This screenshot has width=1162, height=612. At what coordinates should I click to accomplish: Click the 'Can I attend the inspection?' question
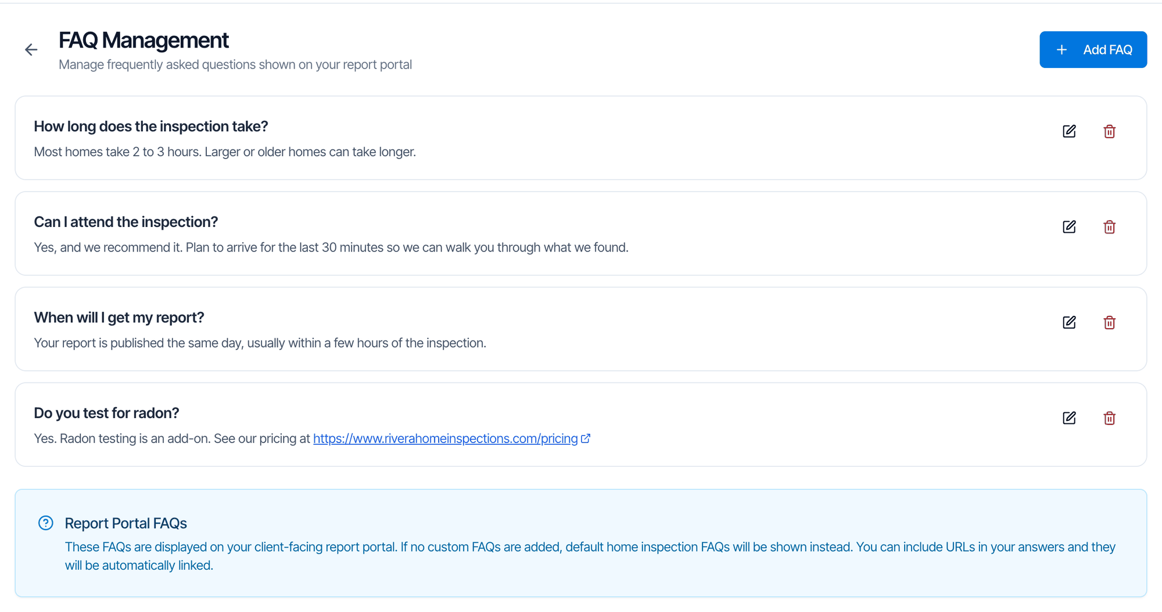[x=126, y=222]
